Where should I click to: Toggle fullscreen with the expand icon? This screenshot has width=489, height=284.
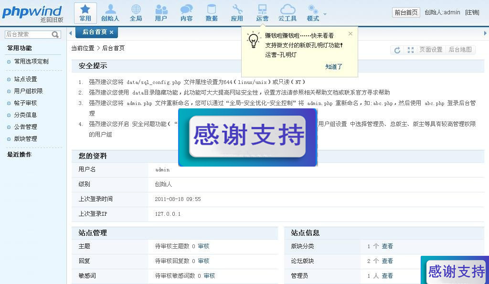[x=411, y=50]
